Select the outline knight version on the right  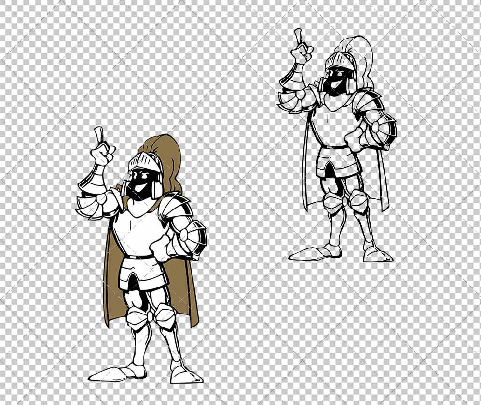point(338,144)
